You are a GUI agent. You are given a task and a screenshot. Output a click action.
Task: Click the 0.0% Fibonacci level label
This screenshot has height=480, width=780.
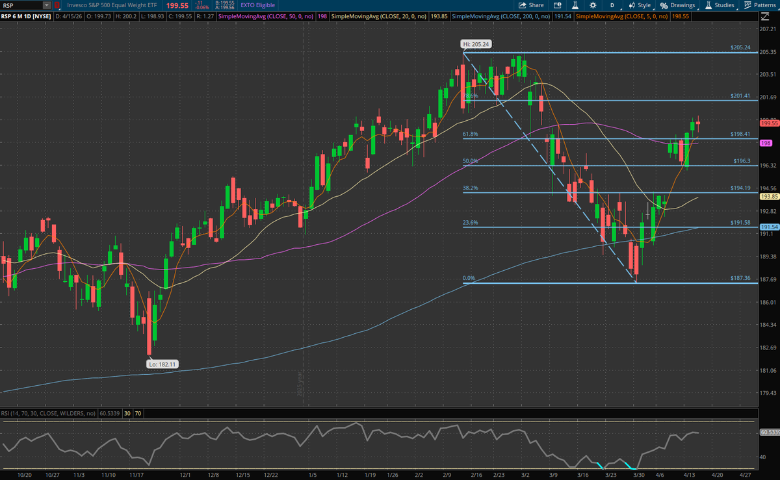[469, 278]
